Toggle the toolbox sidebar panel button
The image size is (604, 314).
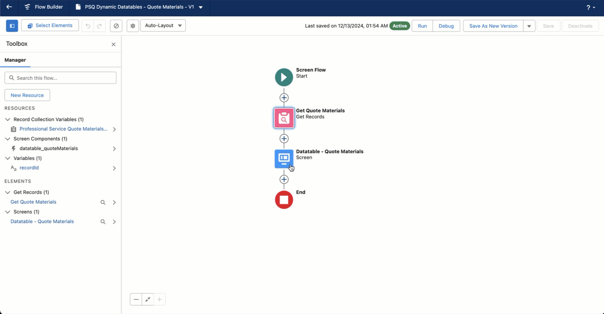point(12,26)
